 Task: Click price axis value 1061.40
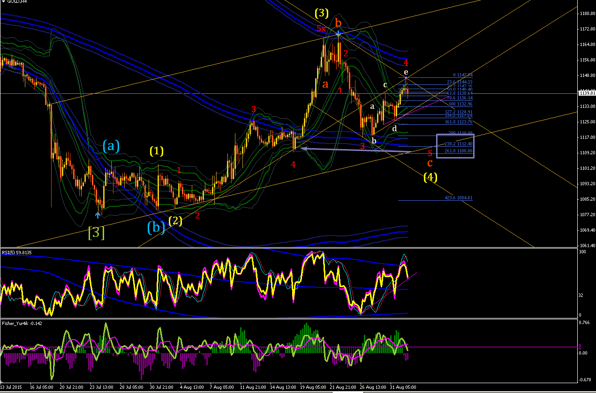587,245
